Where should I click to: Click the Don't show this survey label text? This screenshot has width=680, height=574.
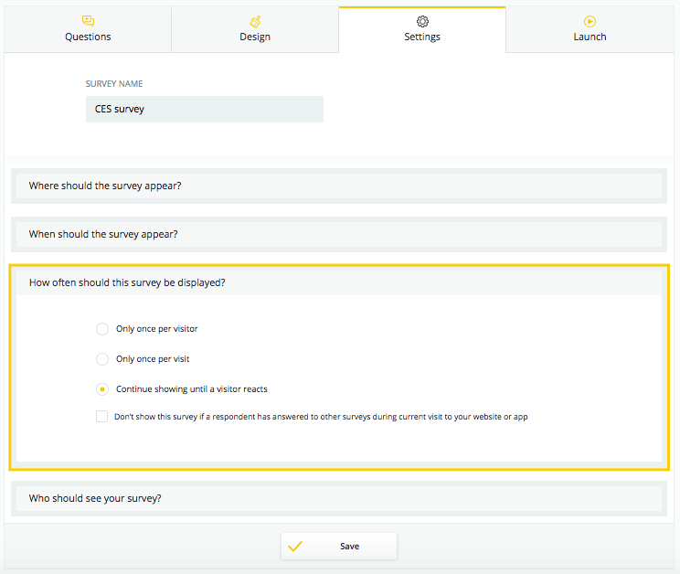321,417
